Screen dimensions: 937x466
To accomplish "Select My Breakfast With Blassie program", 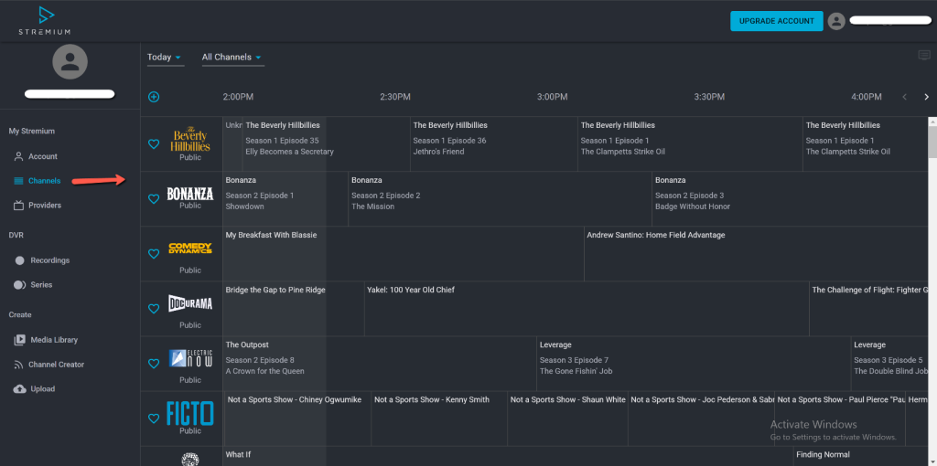I will tap(404, 254).
